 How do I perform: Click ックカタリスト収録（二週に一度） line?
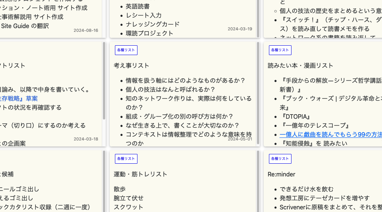[45, 207]
